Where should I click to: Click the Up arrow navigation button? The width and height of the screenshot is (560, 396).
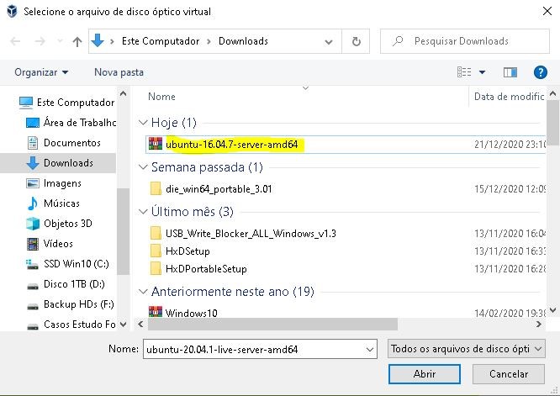pyautogui.click(x=77, y=41)
